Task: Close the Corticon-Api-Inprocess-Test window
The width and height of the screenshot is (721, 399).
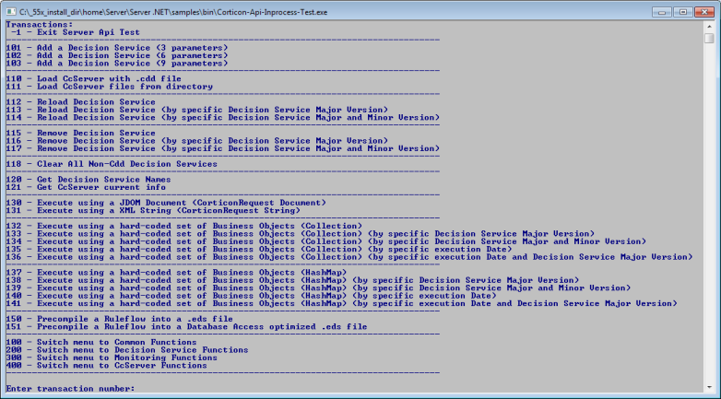Action: coord(704,12)
